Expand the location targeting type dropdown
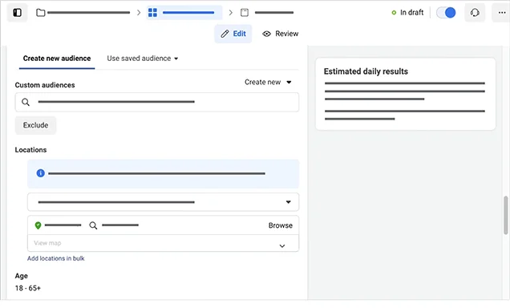This screenshot has height=308, width=510. coord(164,202)
